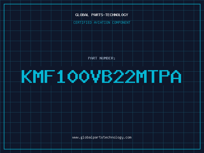Select the 'CERTIFIED AVIATION COMPONENT' subtitle
204x153 pixels.
click(x=102, y=22)
